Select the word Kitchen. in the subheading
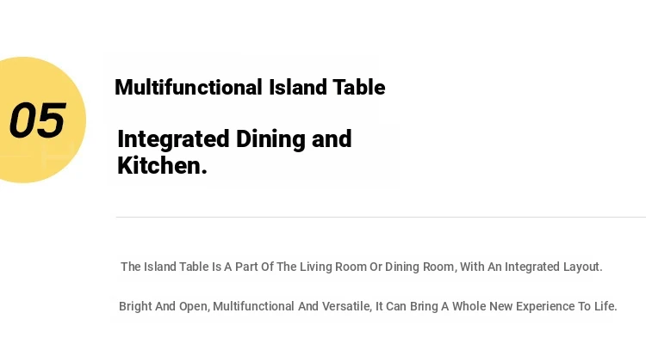646x350 pixels. click(162, 165)
